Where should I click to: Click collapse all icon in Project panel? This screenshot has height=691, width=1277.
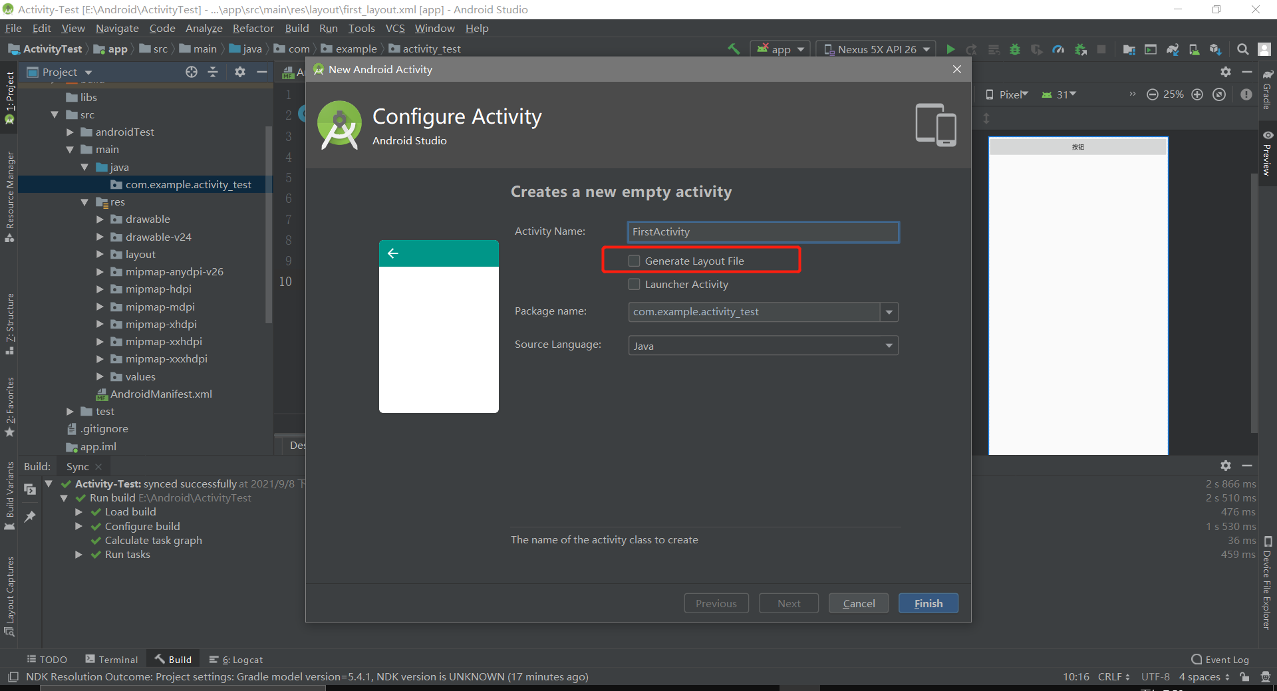pyautogui.click(x=213, y=72)
